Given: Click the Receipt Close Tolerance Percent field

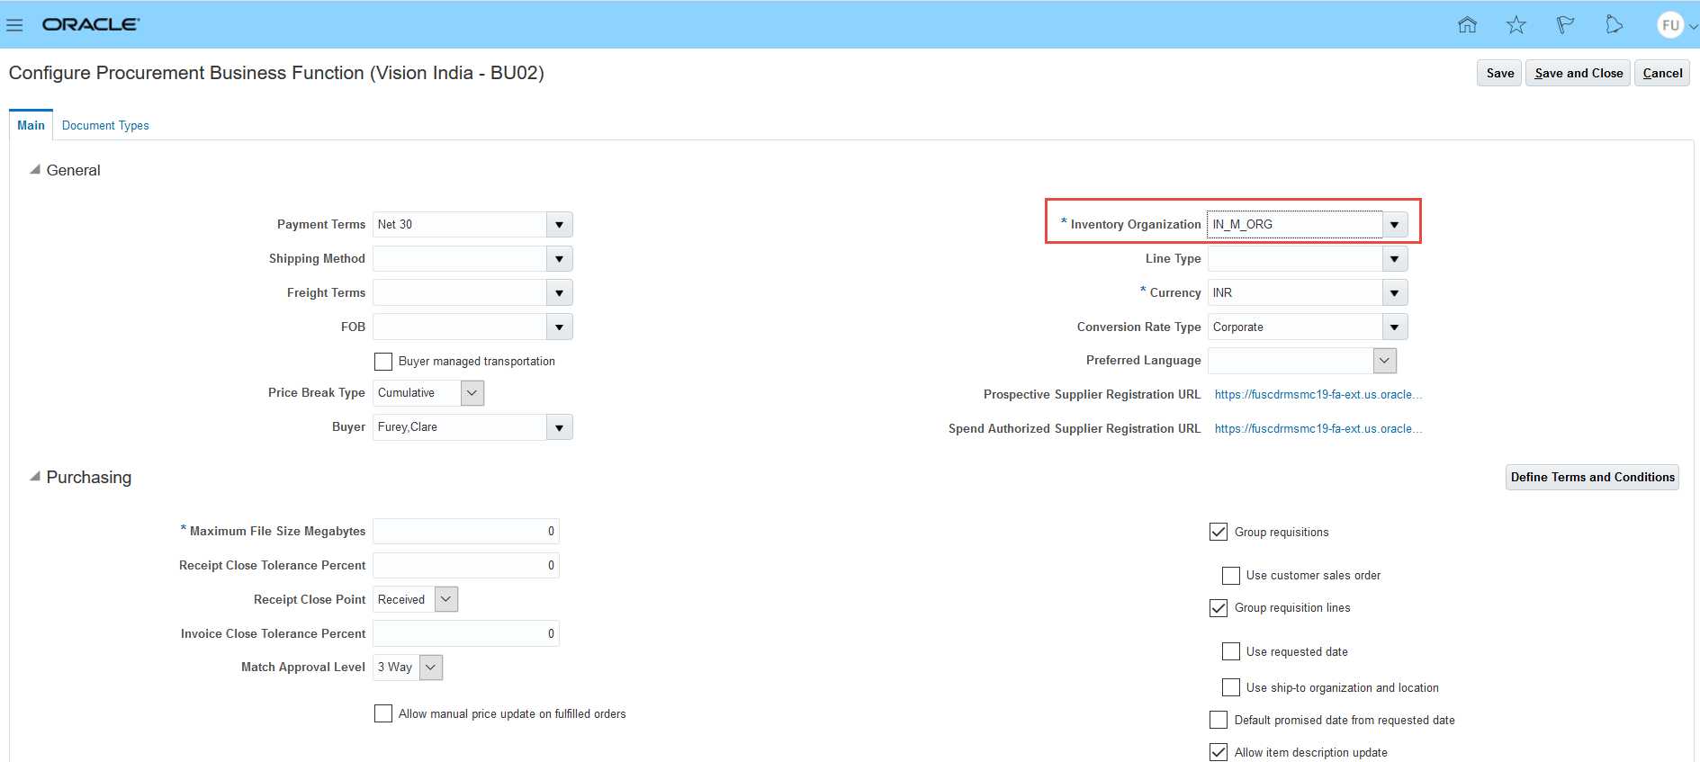Looking at the screenshot, I should (x=466, y=566).
